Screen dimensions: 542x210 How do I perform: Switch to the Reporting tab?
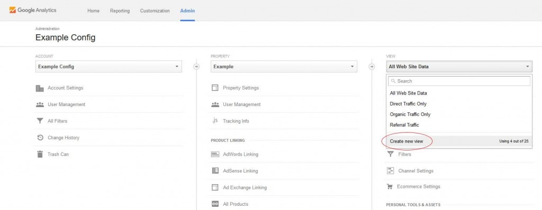pos(120,11)
